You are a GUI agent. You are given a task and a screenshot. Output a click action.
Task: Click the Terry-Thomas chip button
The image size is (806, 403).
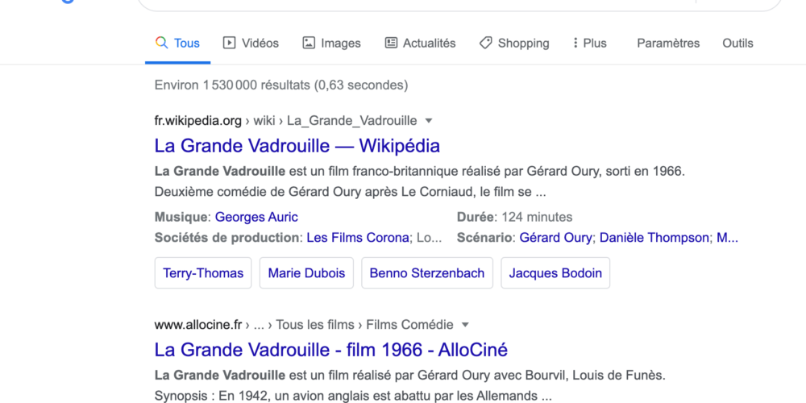[x=203, y=273]
